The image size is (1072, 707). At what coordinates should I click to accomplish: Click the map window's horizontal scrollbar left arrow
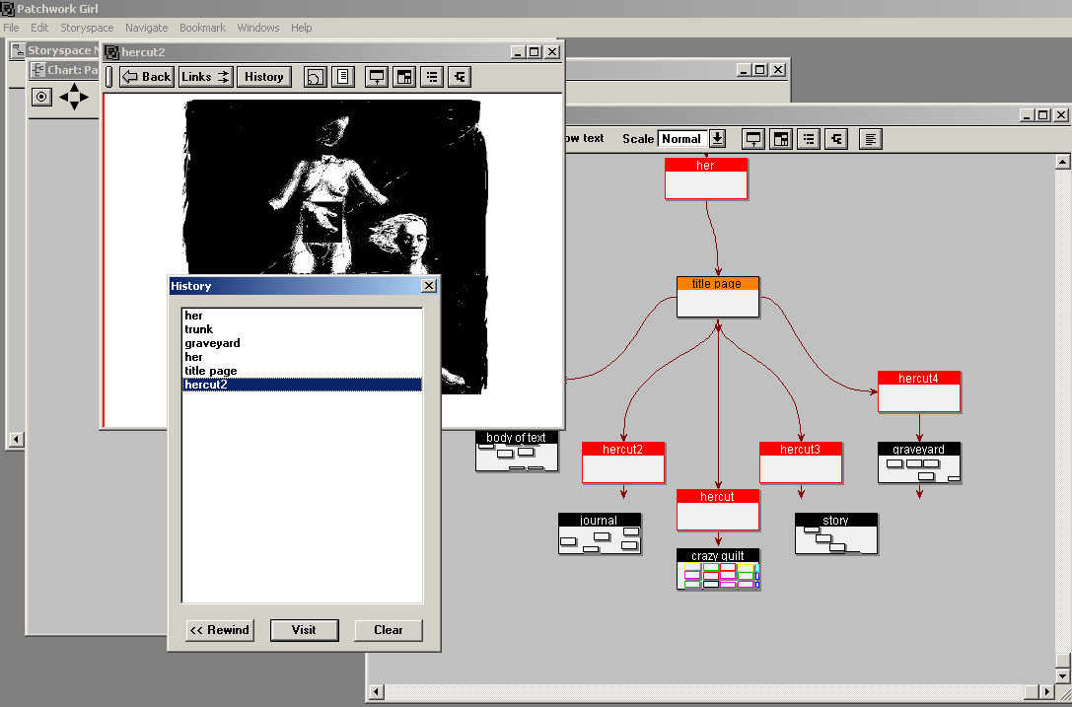click(376, 692)
